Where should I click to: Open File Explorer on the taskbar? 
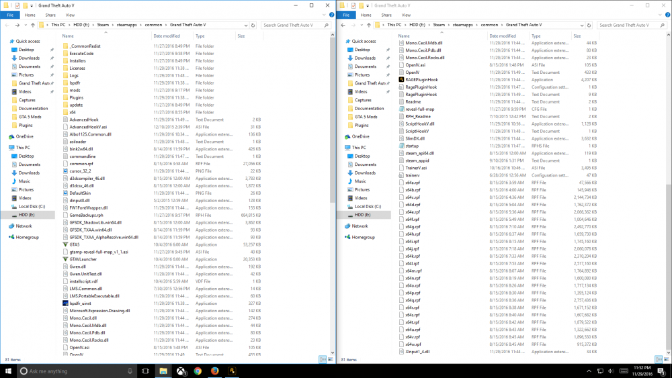coord(163,371)
